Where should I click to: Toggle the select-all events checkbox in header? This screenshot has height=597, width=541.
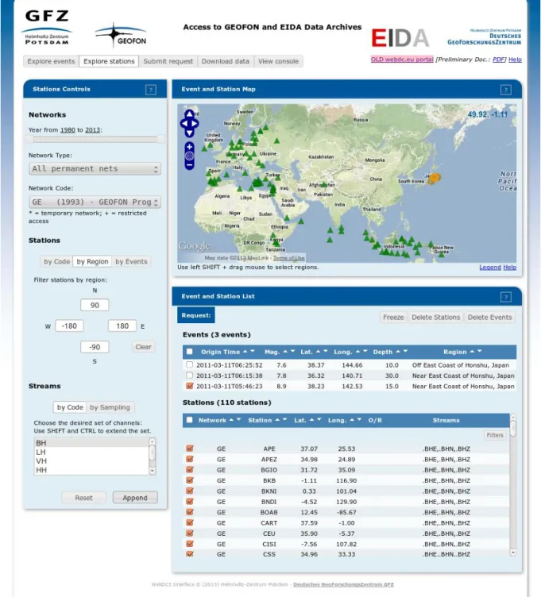tap(189, 352)
